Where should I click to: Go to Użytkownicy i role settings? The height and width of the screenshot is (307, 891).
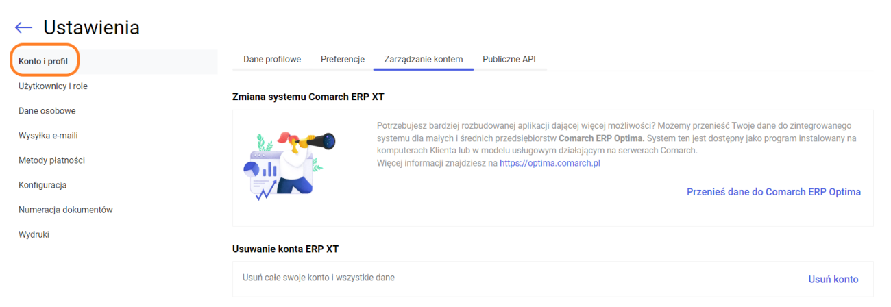tap(53, 86)
